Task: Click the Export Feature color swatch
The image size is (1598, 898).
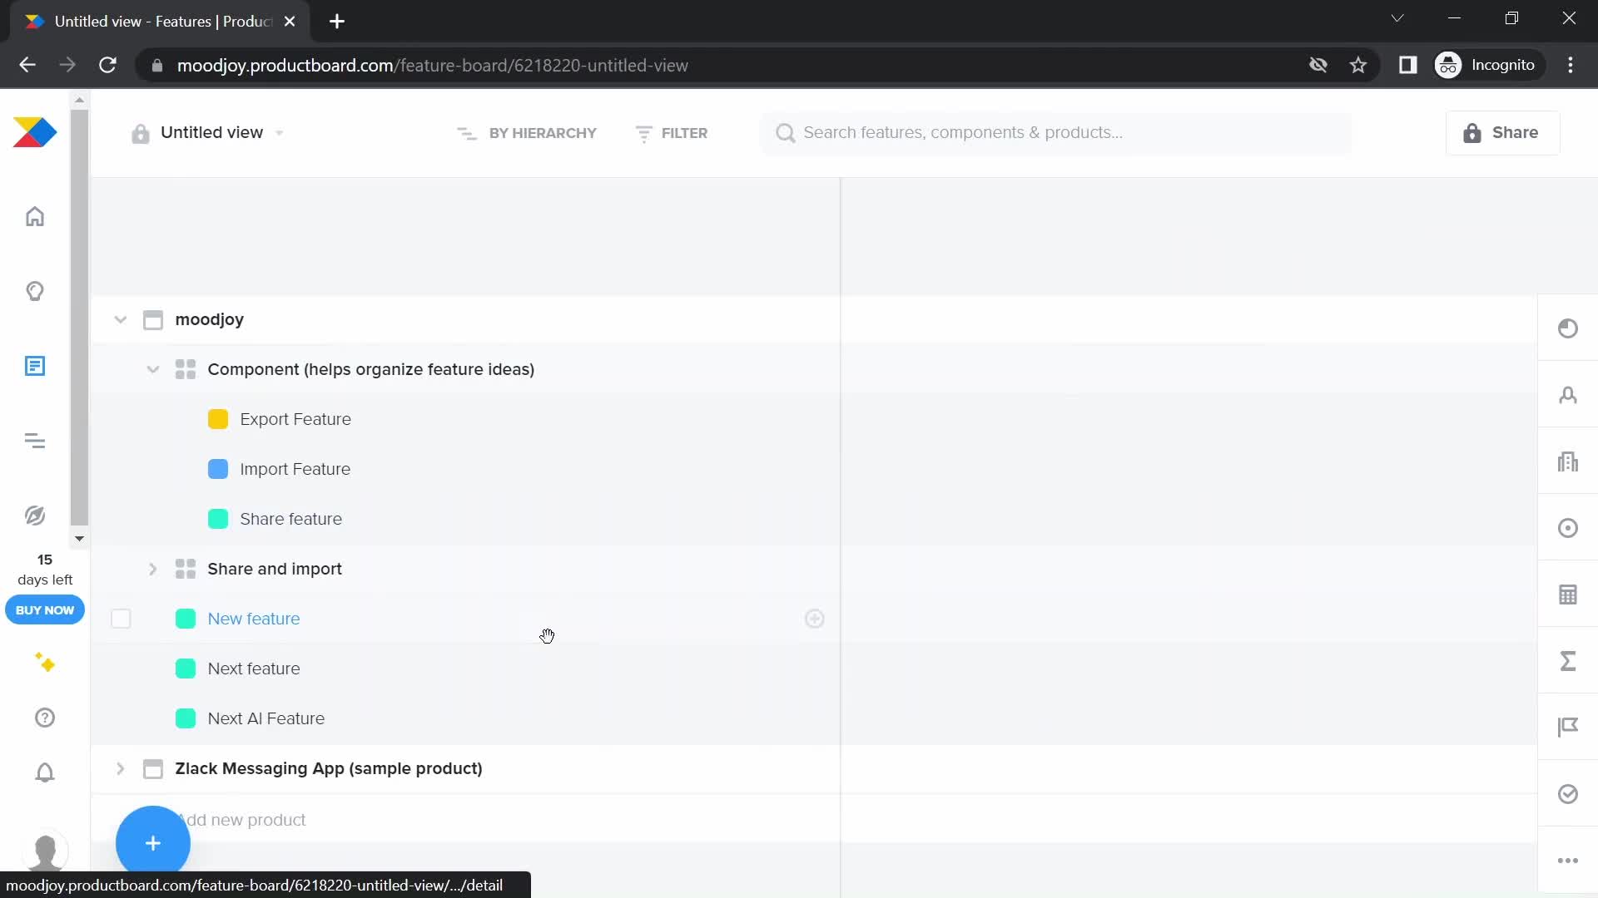Action: click(218, 419)
